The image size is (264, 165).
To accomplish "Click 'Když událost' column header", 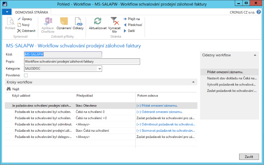I will [21, 95].
